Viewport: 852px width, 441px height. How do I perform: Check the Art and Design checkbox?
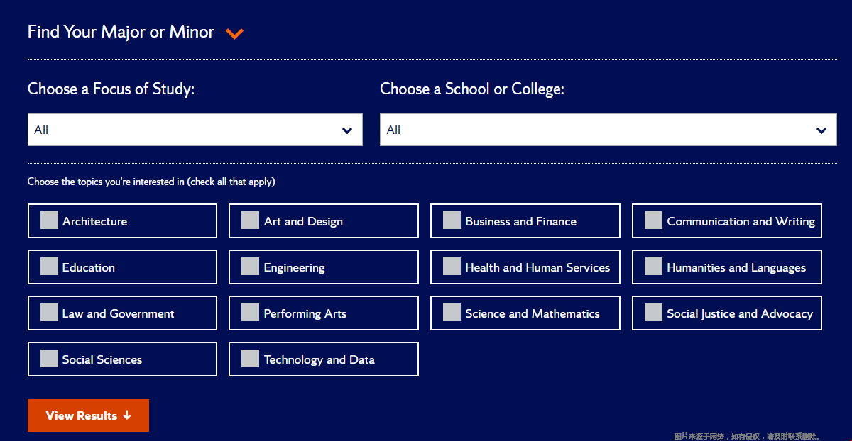tap(250, 220)
